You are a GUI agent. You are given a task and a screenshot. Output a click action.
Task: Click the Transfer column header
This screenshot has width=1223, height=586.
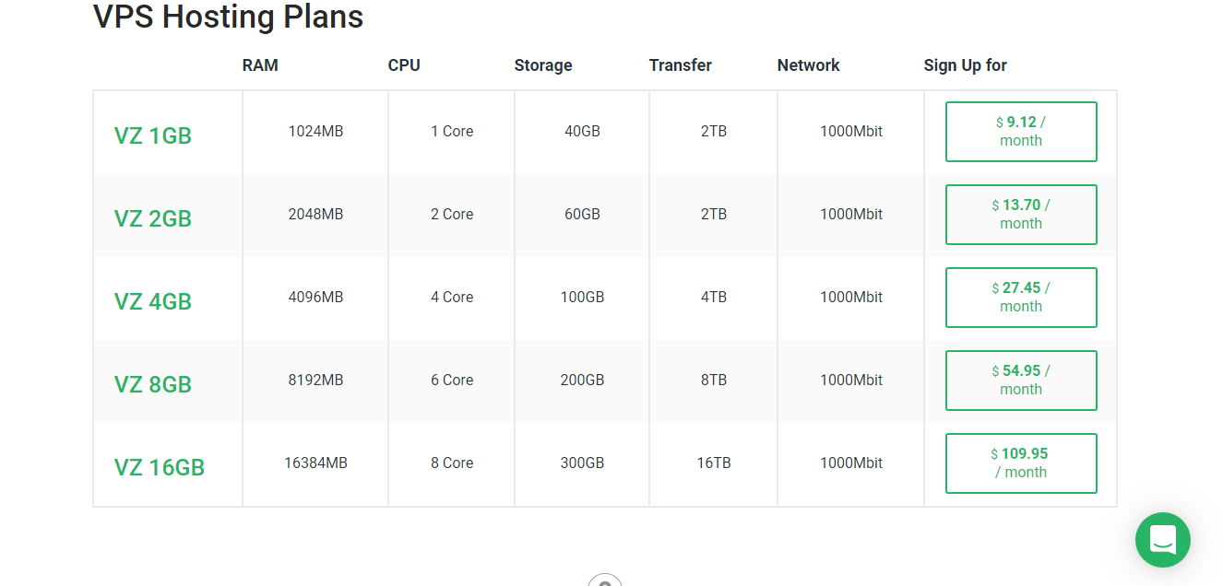pos(680,65)
